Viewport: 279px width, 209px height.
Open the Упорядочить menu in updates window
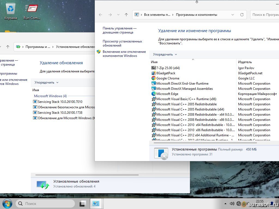pyautogui.click(x=46, y=82)
